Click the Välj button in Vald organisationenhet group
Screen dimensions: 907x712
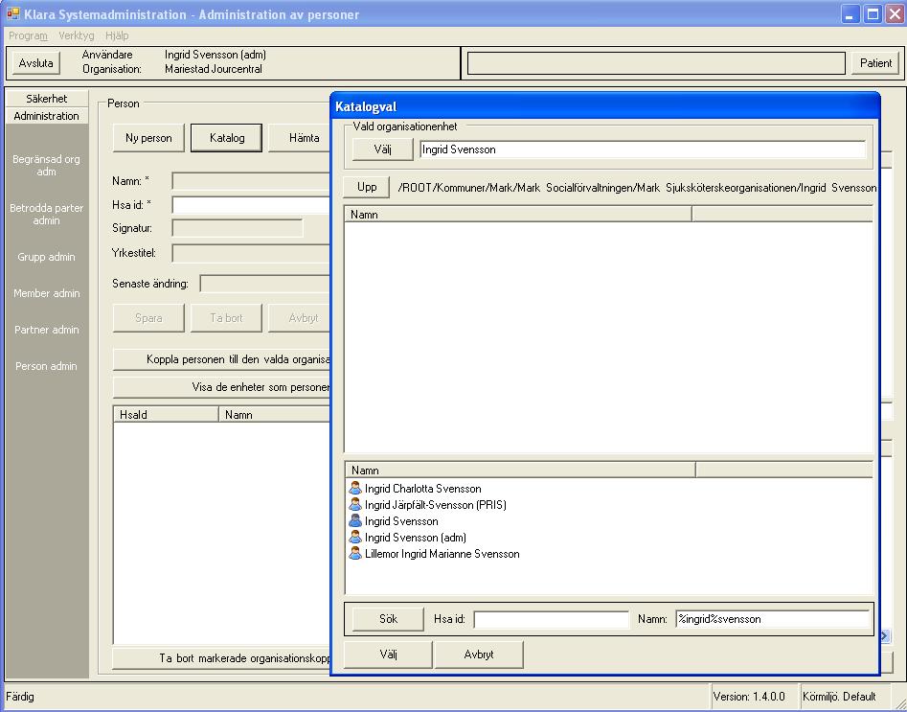click(x=382, y=149)
